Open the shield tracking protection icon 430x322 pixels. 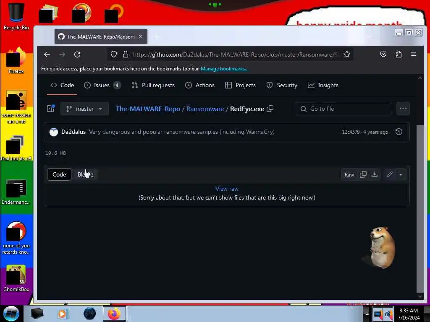point(114,55)
